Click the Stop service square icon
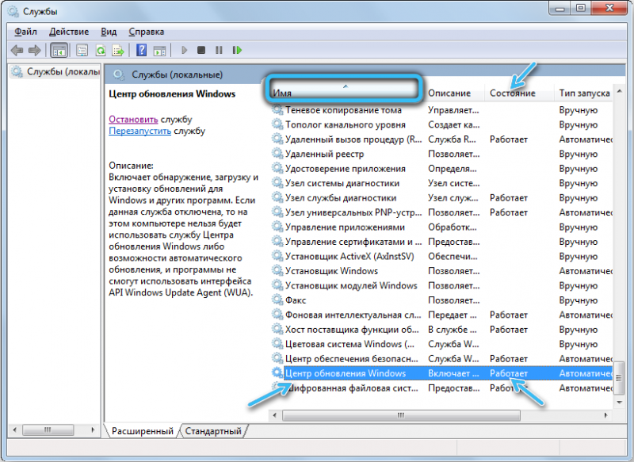This screenshot has height=462, width=634. coord(201,50)
